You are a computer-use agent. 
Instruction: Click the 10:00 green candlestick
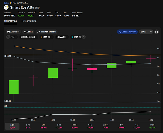14,87
